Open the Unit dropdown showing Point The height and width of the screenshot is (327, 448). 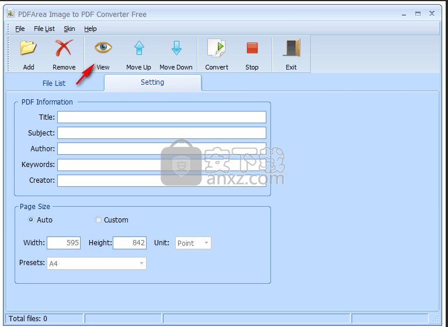pyautogui.click(x=193, y=243)
